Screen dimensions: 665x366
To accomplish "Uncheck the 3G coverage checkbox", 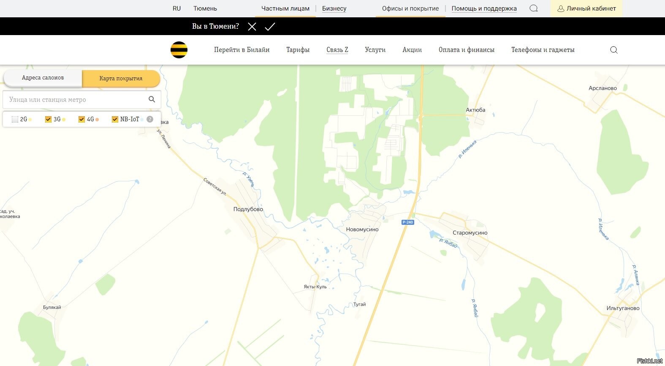I will click(x=48, y=119).
